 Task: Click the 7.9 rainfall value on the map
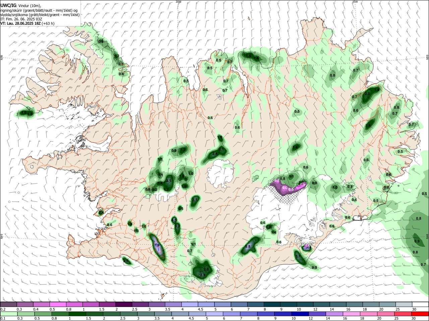point(157,245)
